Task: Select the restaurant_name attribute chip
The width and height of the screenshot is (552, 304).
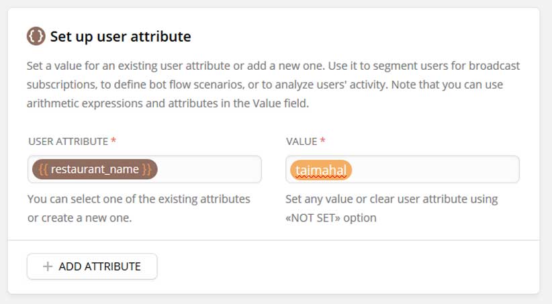Action: pyautogui.click(x=95, y=169)
